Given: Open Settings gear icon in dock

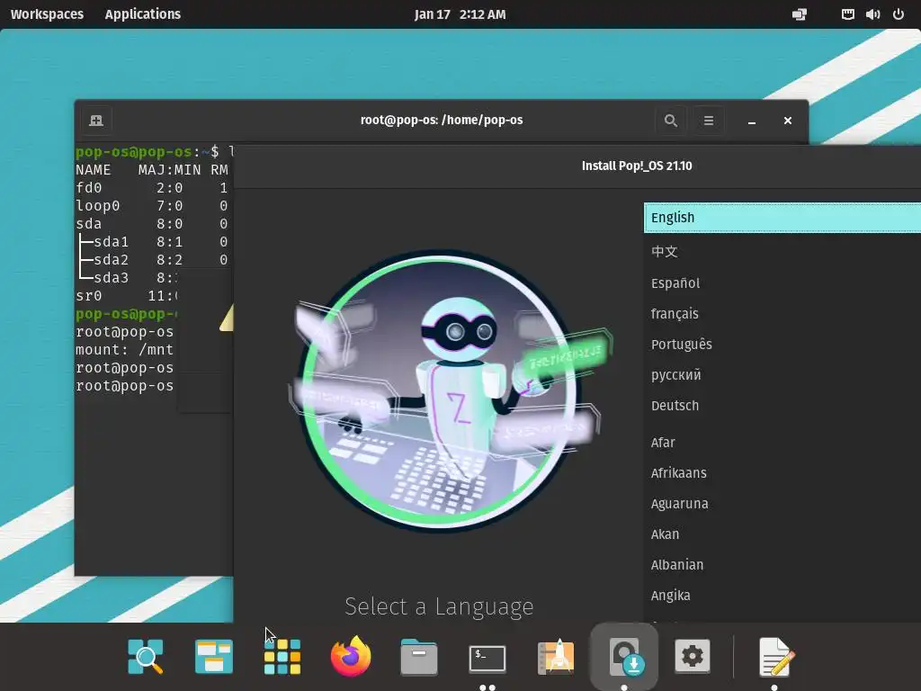Looking at the screenshot, I should 693,656.
